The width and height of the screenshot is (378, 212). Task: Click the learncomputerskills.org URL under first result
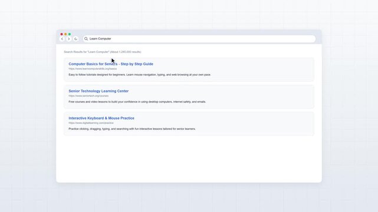click(x=93, y=69)
